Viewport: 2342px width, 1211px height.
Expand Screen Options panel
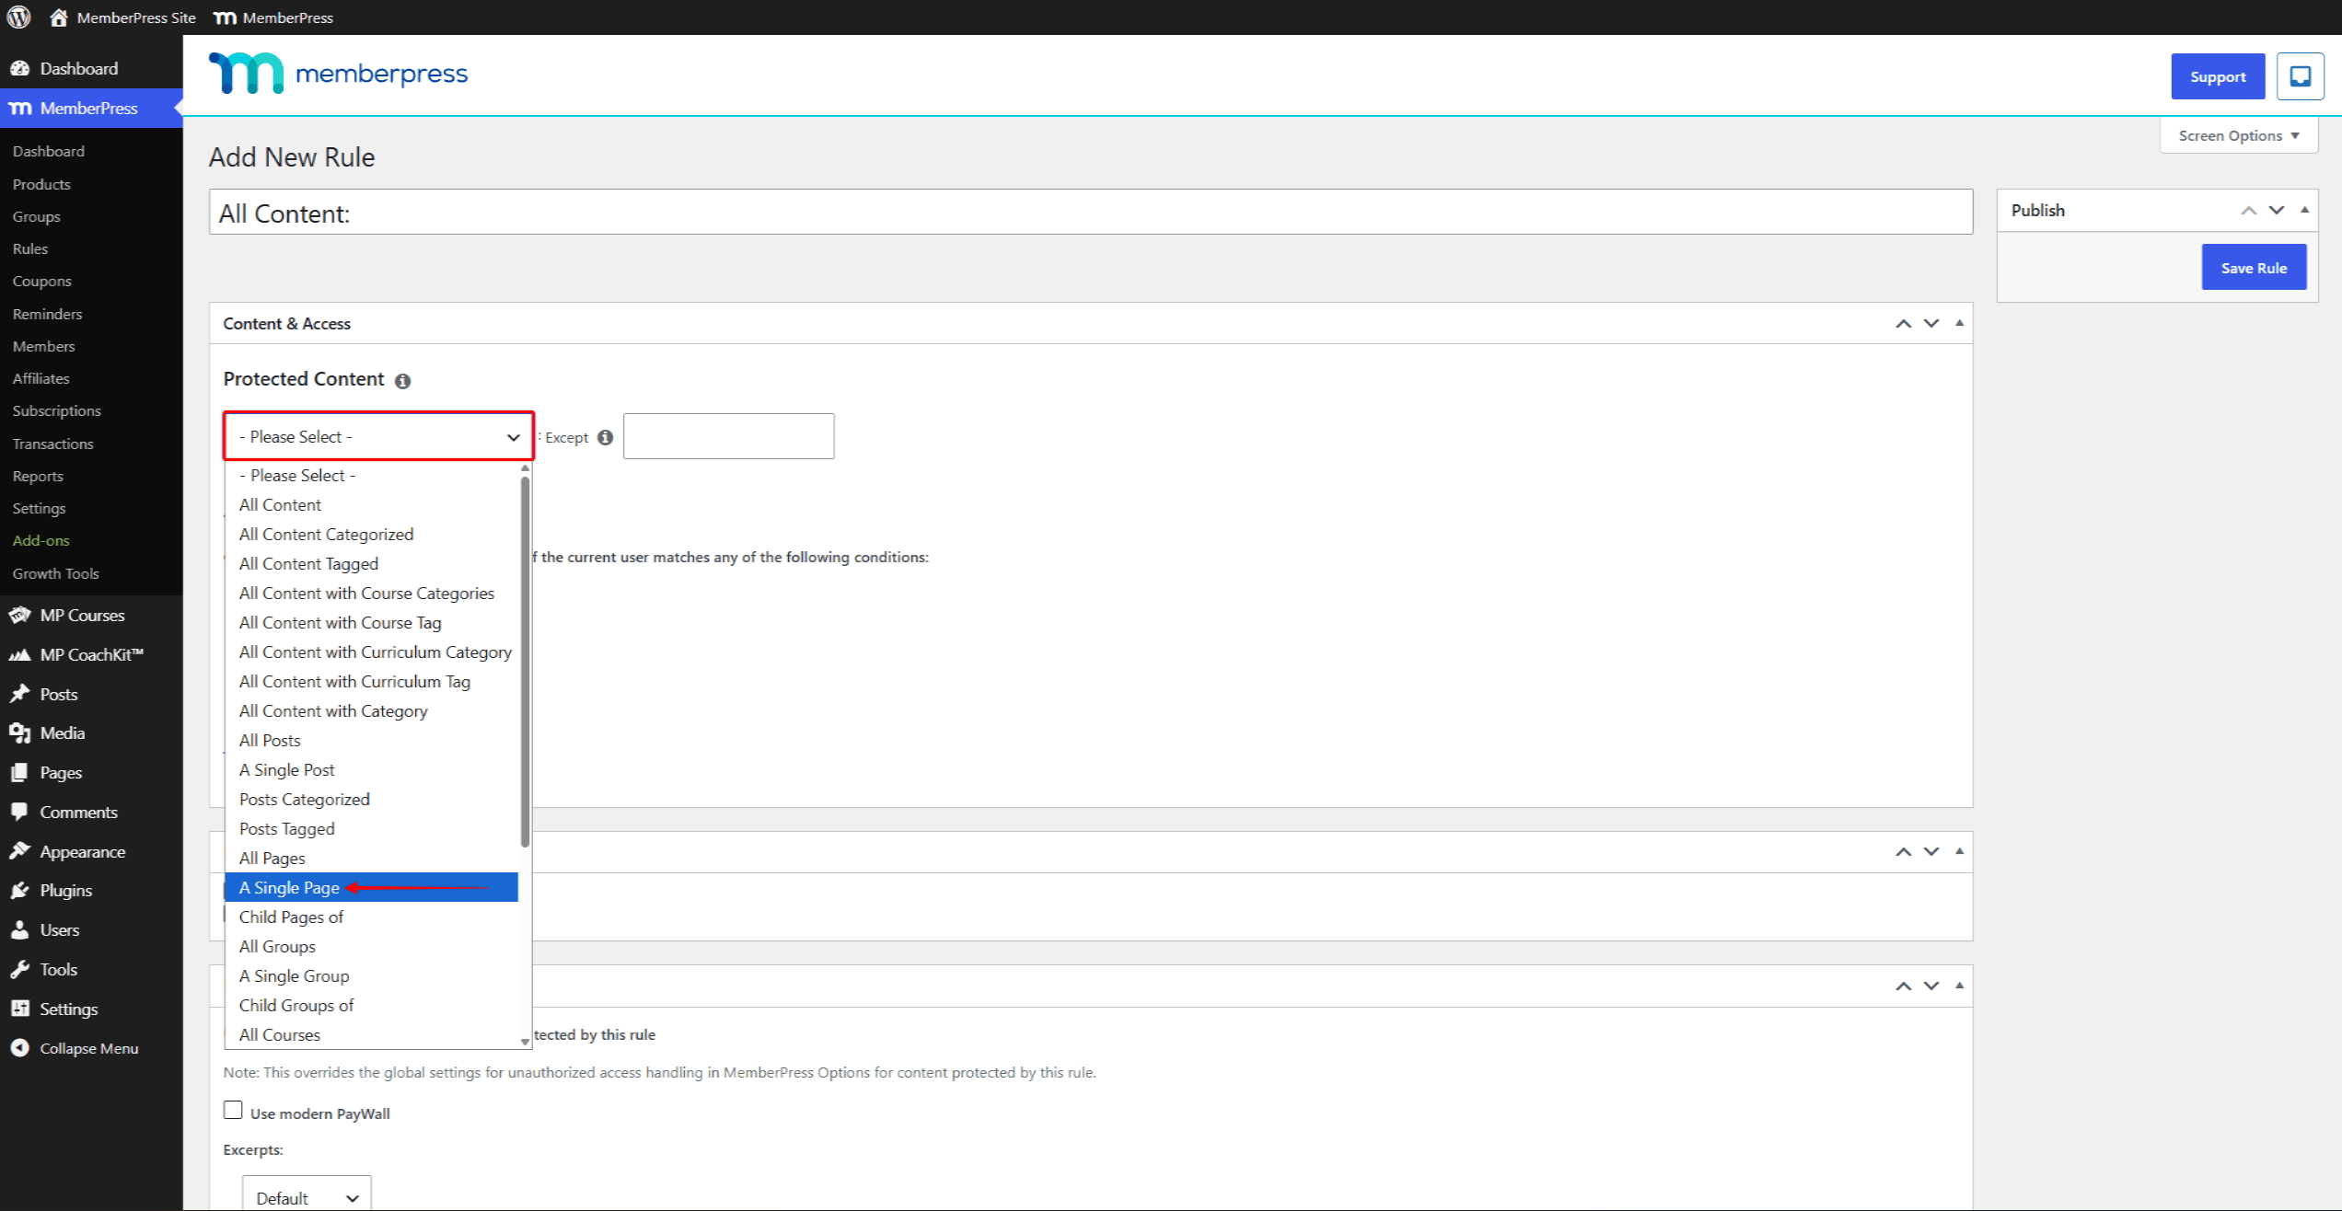(2239, 135)
